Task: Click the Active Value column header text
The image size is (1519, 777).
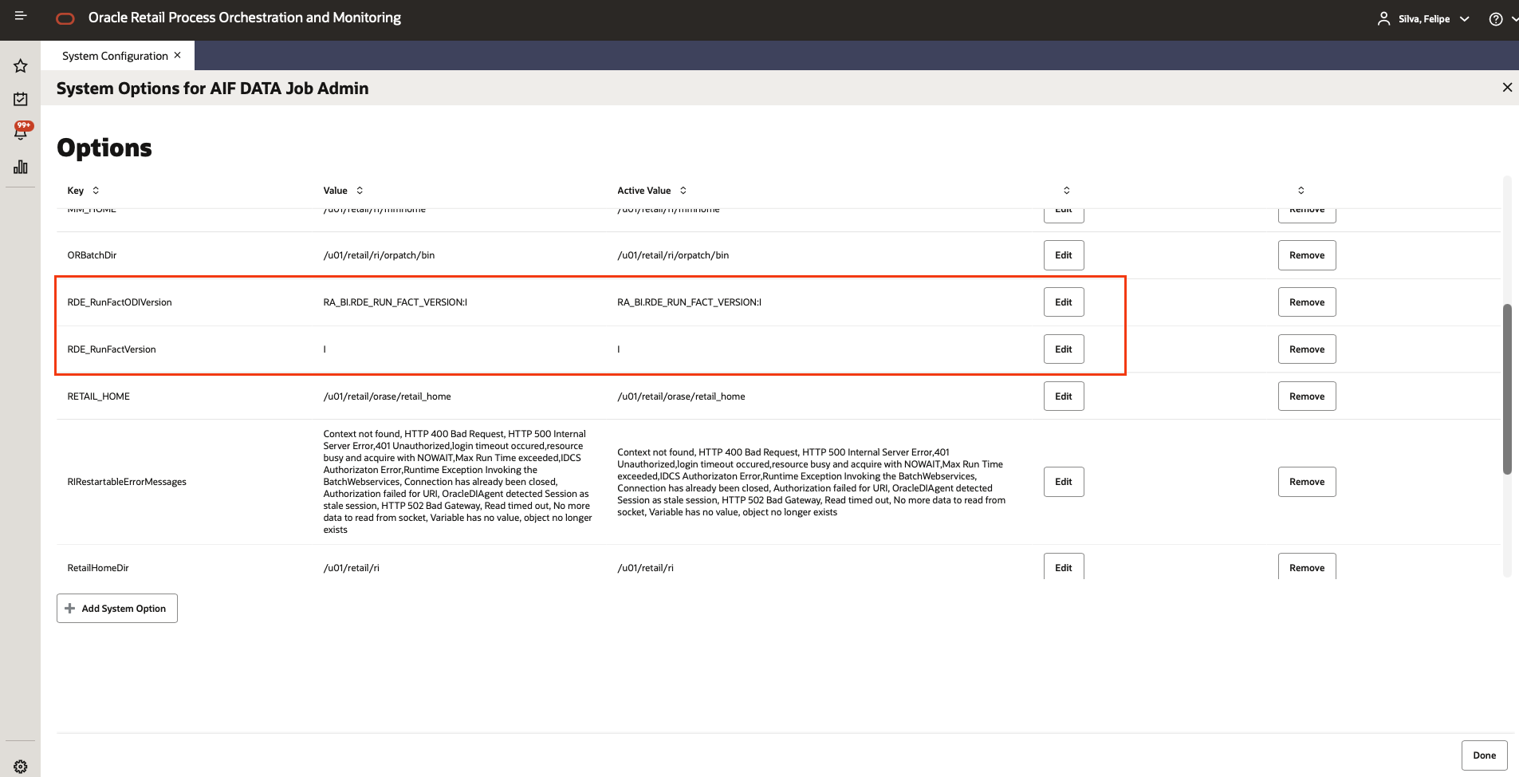Action: click(644, 191)
